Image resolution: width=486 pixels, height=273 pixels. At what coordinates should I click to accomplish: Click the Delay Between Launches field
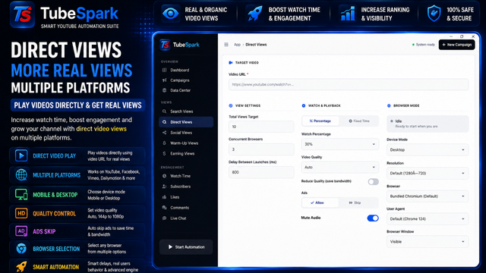(261, 172)
